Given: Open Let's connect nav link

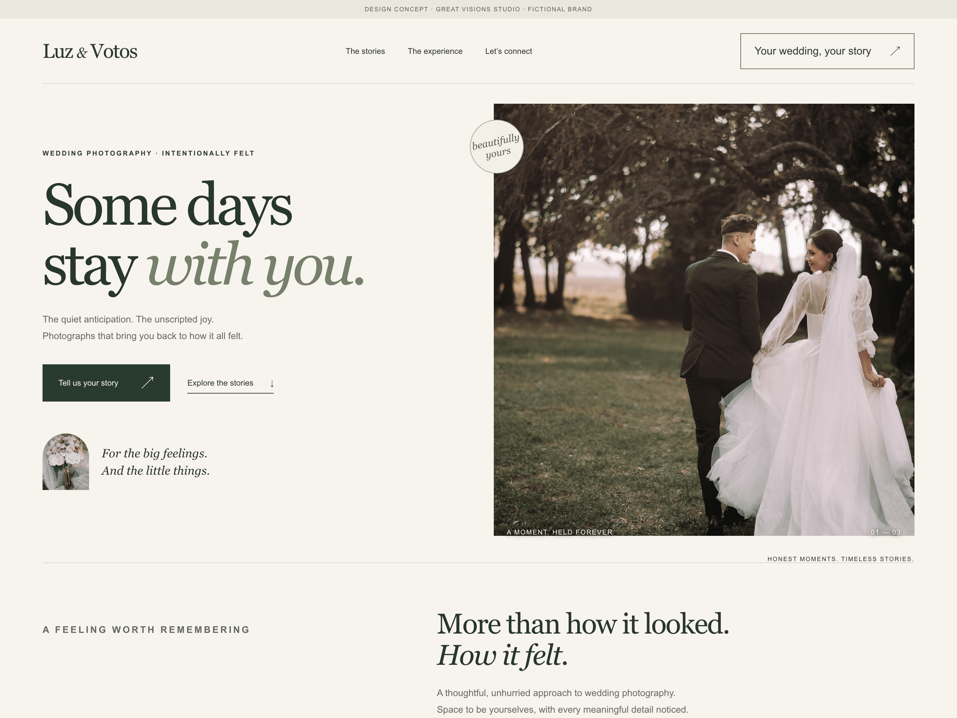Looking at the screenshot, I should click(508, 51).
